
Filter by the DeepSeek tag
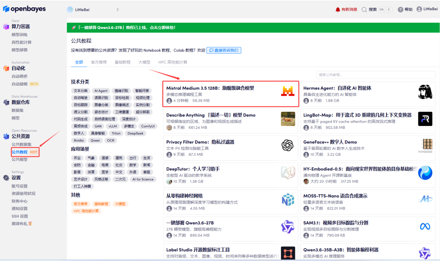135,133
